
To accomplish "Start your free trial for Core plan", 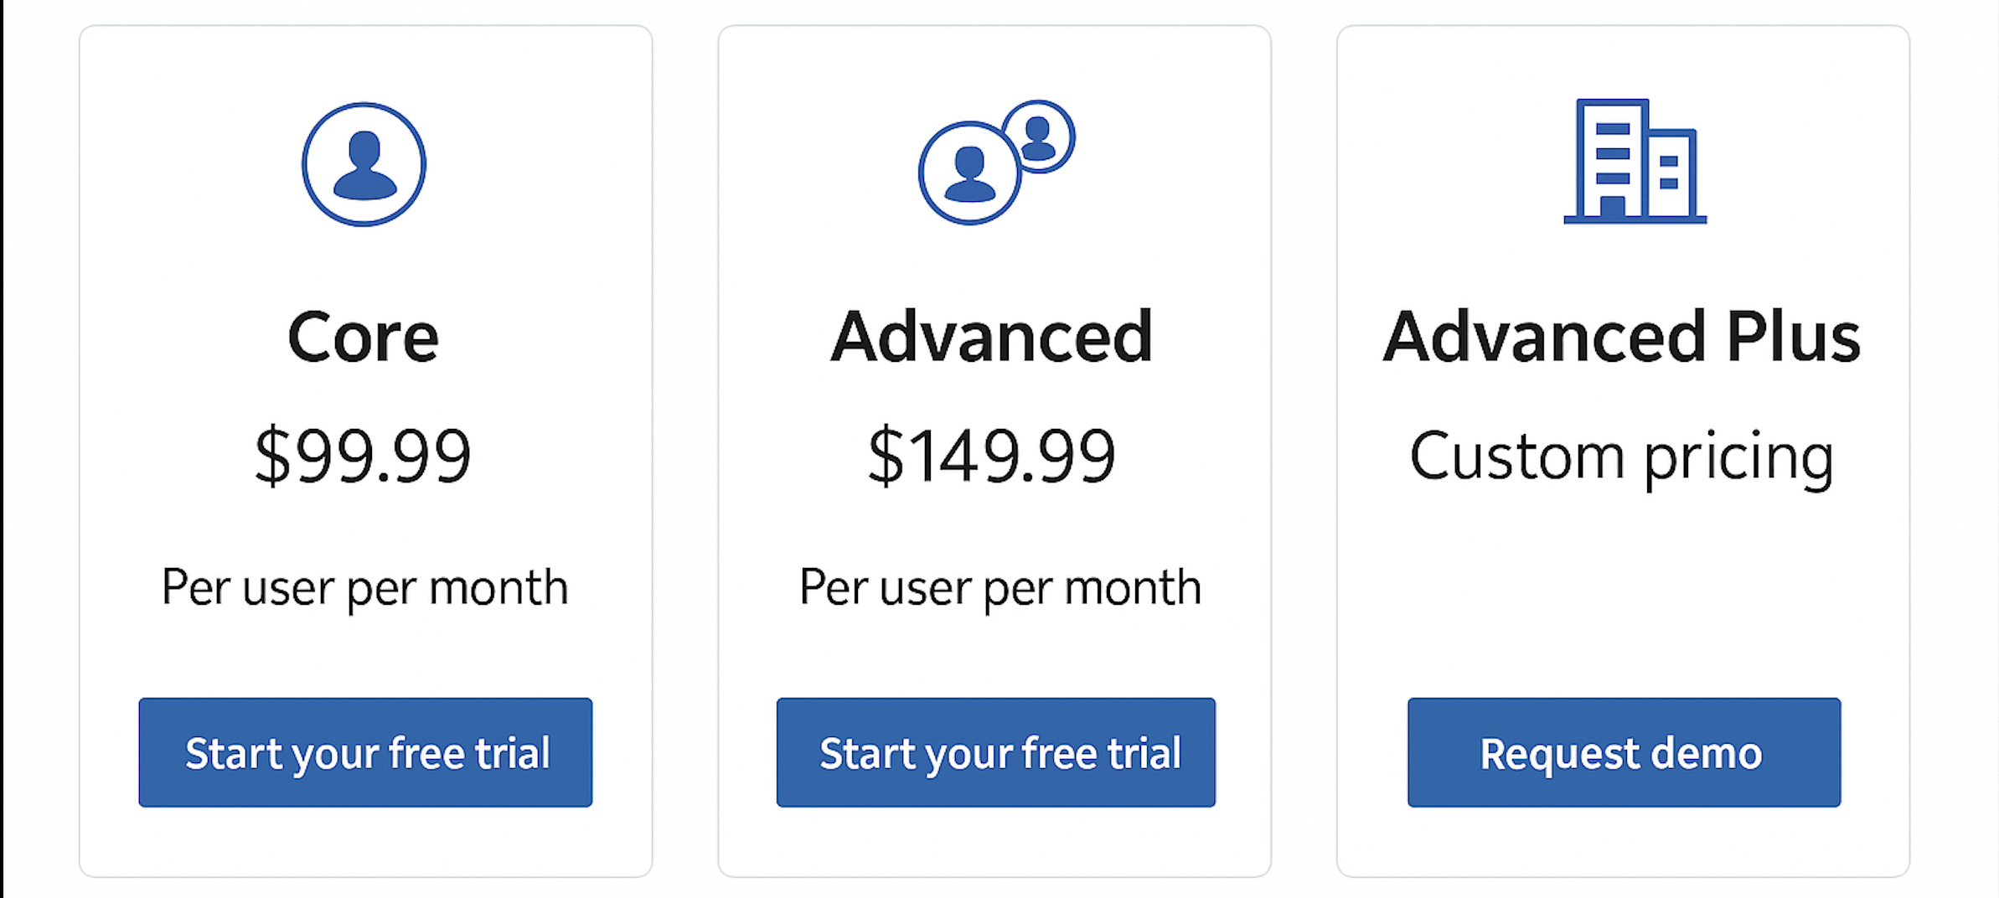I will coord(365,752).
